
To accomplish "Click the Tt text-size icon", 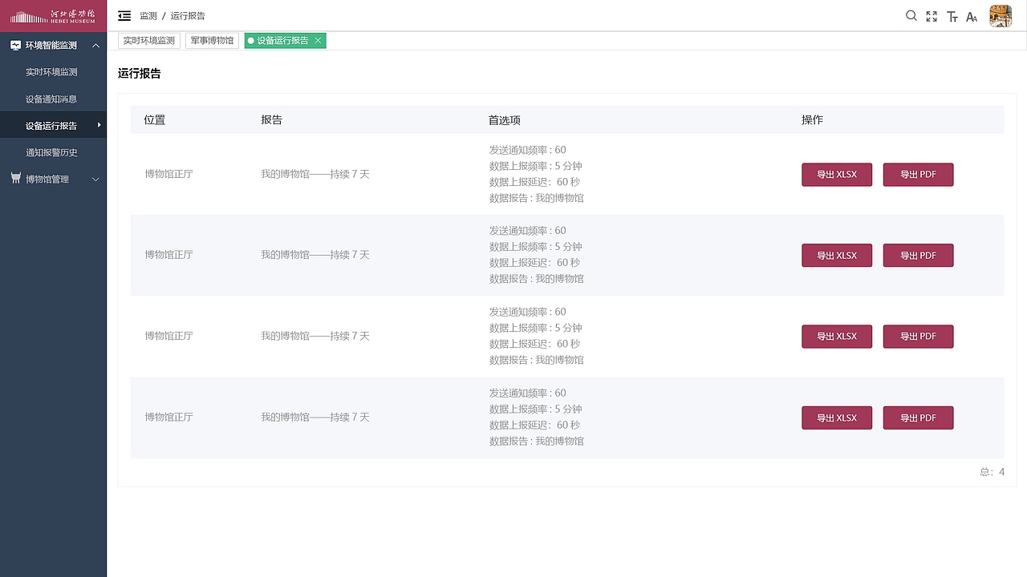I will [x=952, y=16].
